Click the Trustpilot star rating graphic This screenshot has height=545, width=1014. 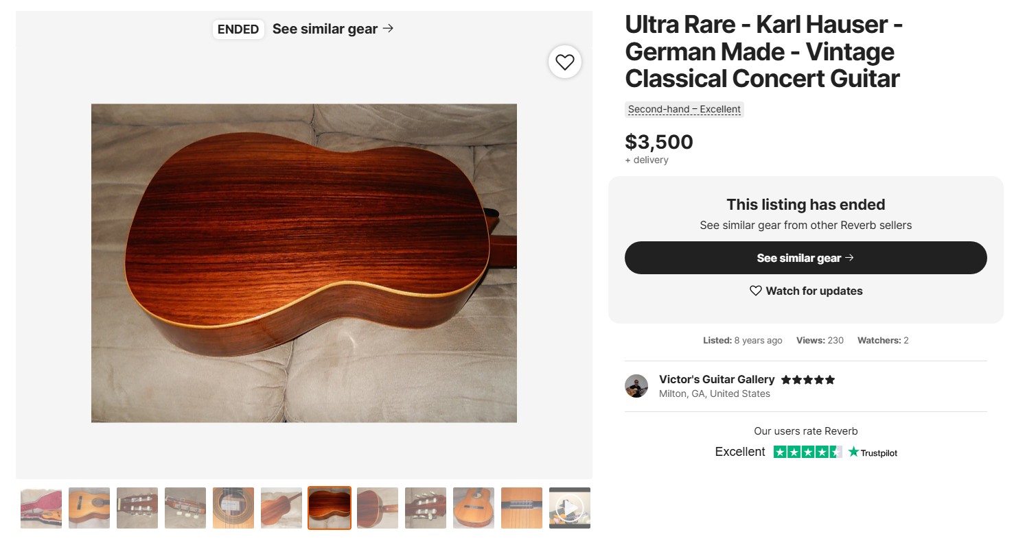click(x=807, y=452)
